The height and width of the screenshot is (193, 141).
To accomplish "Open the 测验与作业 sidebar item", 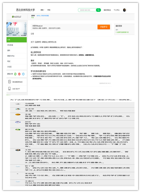I will [16, 56].
